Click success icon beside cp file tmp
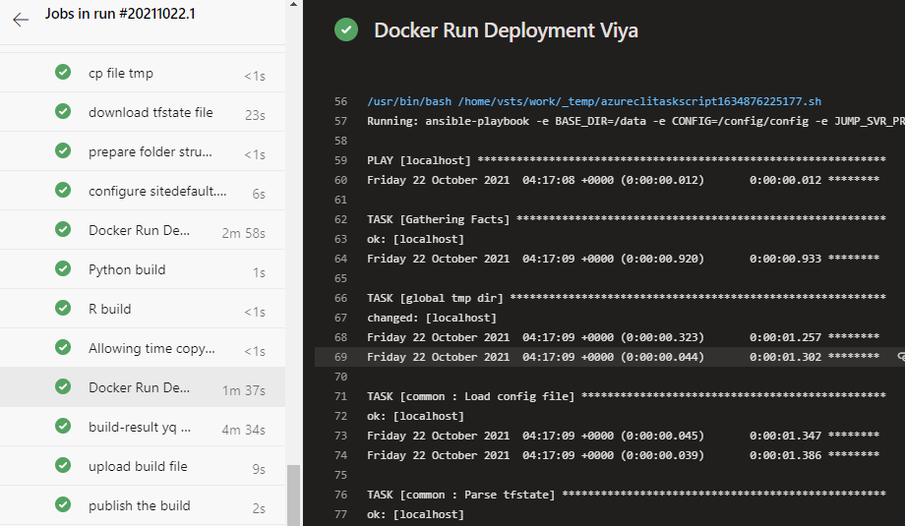 (63, 72)
